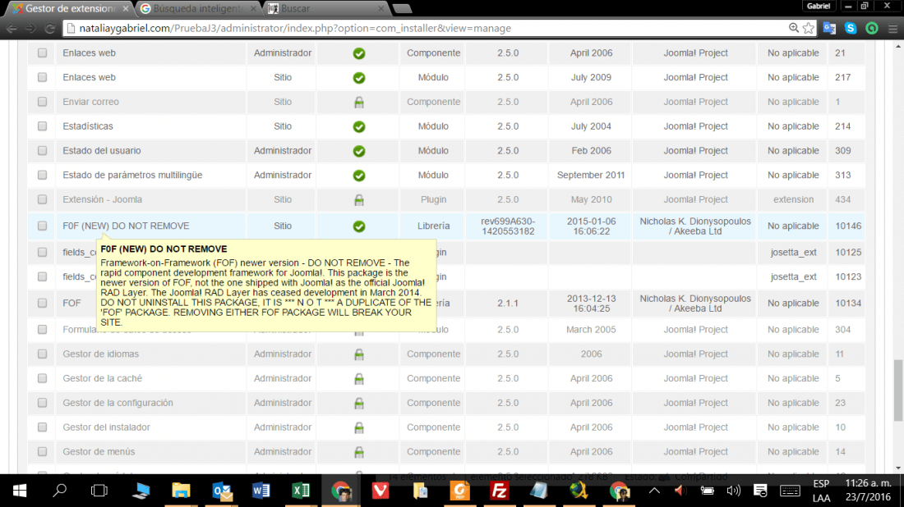Open the taskbar clock and date
This screenshot has width=904, height=507.
click(x=869, y=491)
